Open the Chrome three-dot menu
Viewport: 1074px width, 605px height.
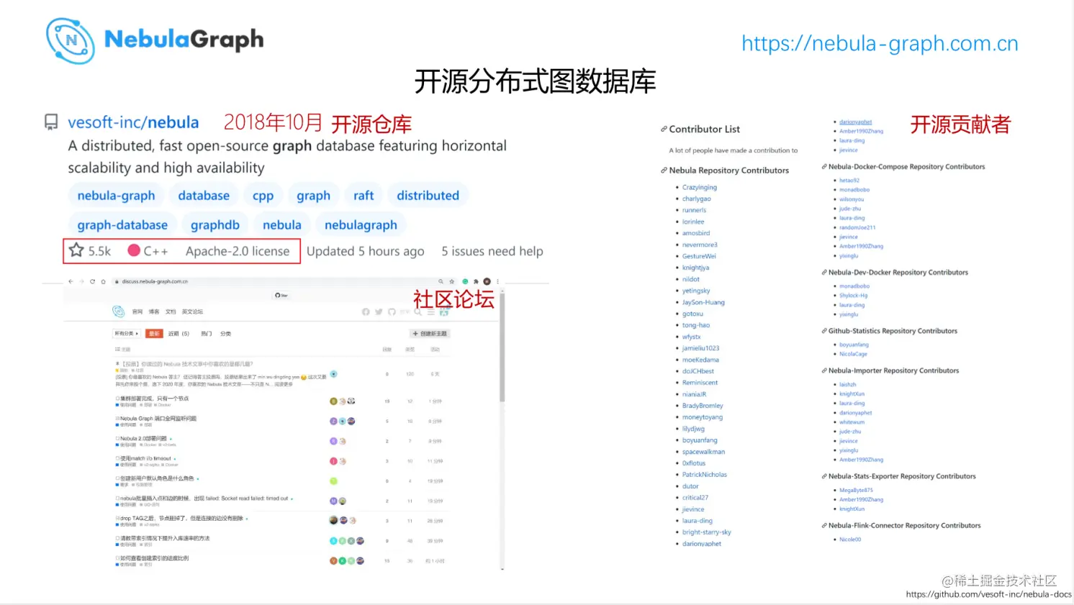click(x=498, y=281)
